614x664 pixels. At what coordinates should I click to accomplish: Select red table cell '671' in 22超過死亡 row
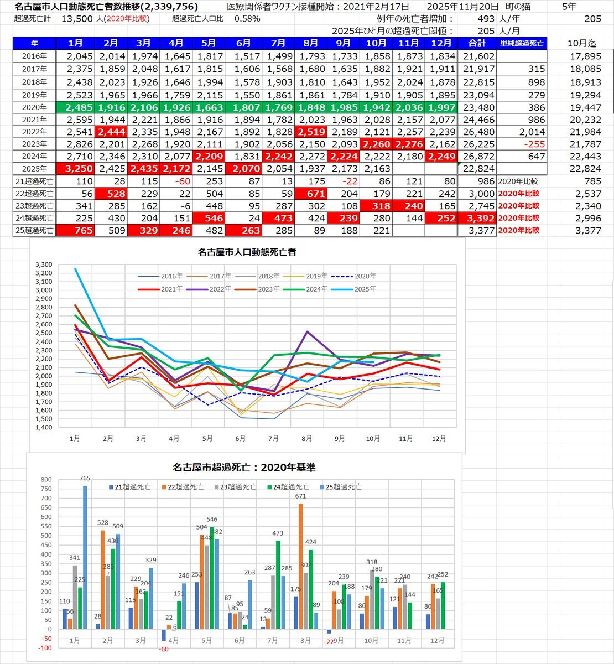[x=310, y=193]
